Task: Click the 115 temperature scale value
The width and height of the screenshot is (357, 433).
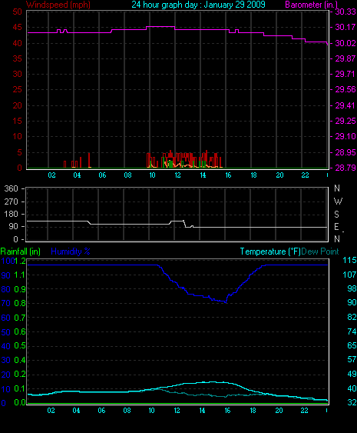Action: click(349, 261)
